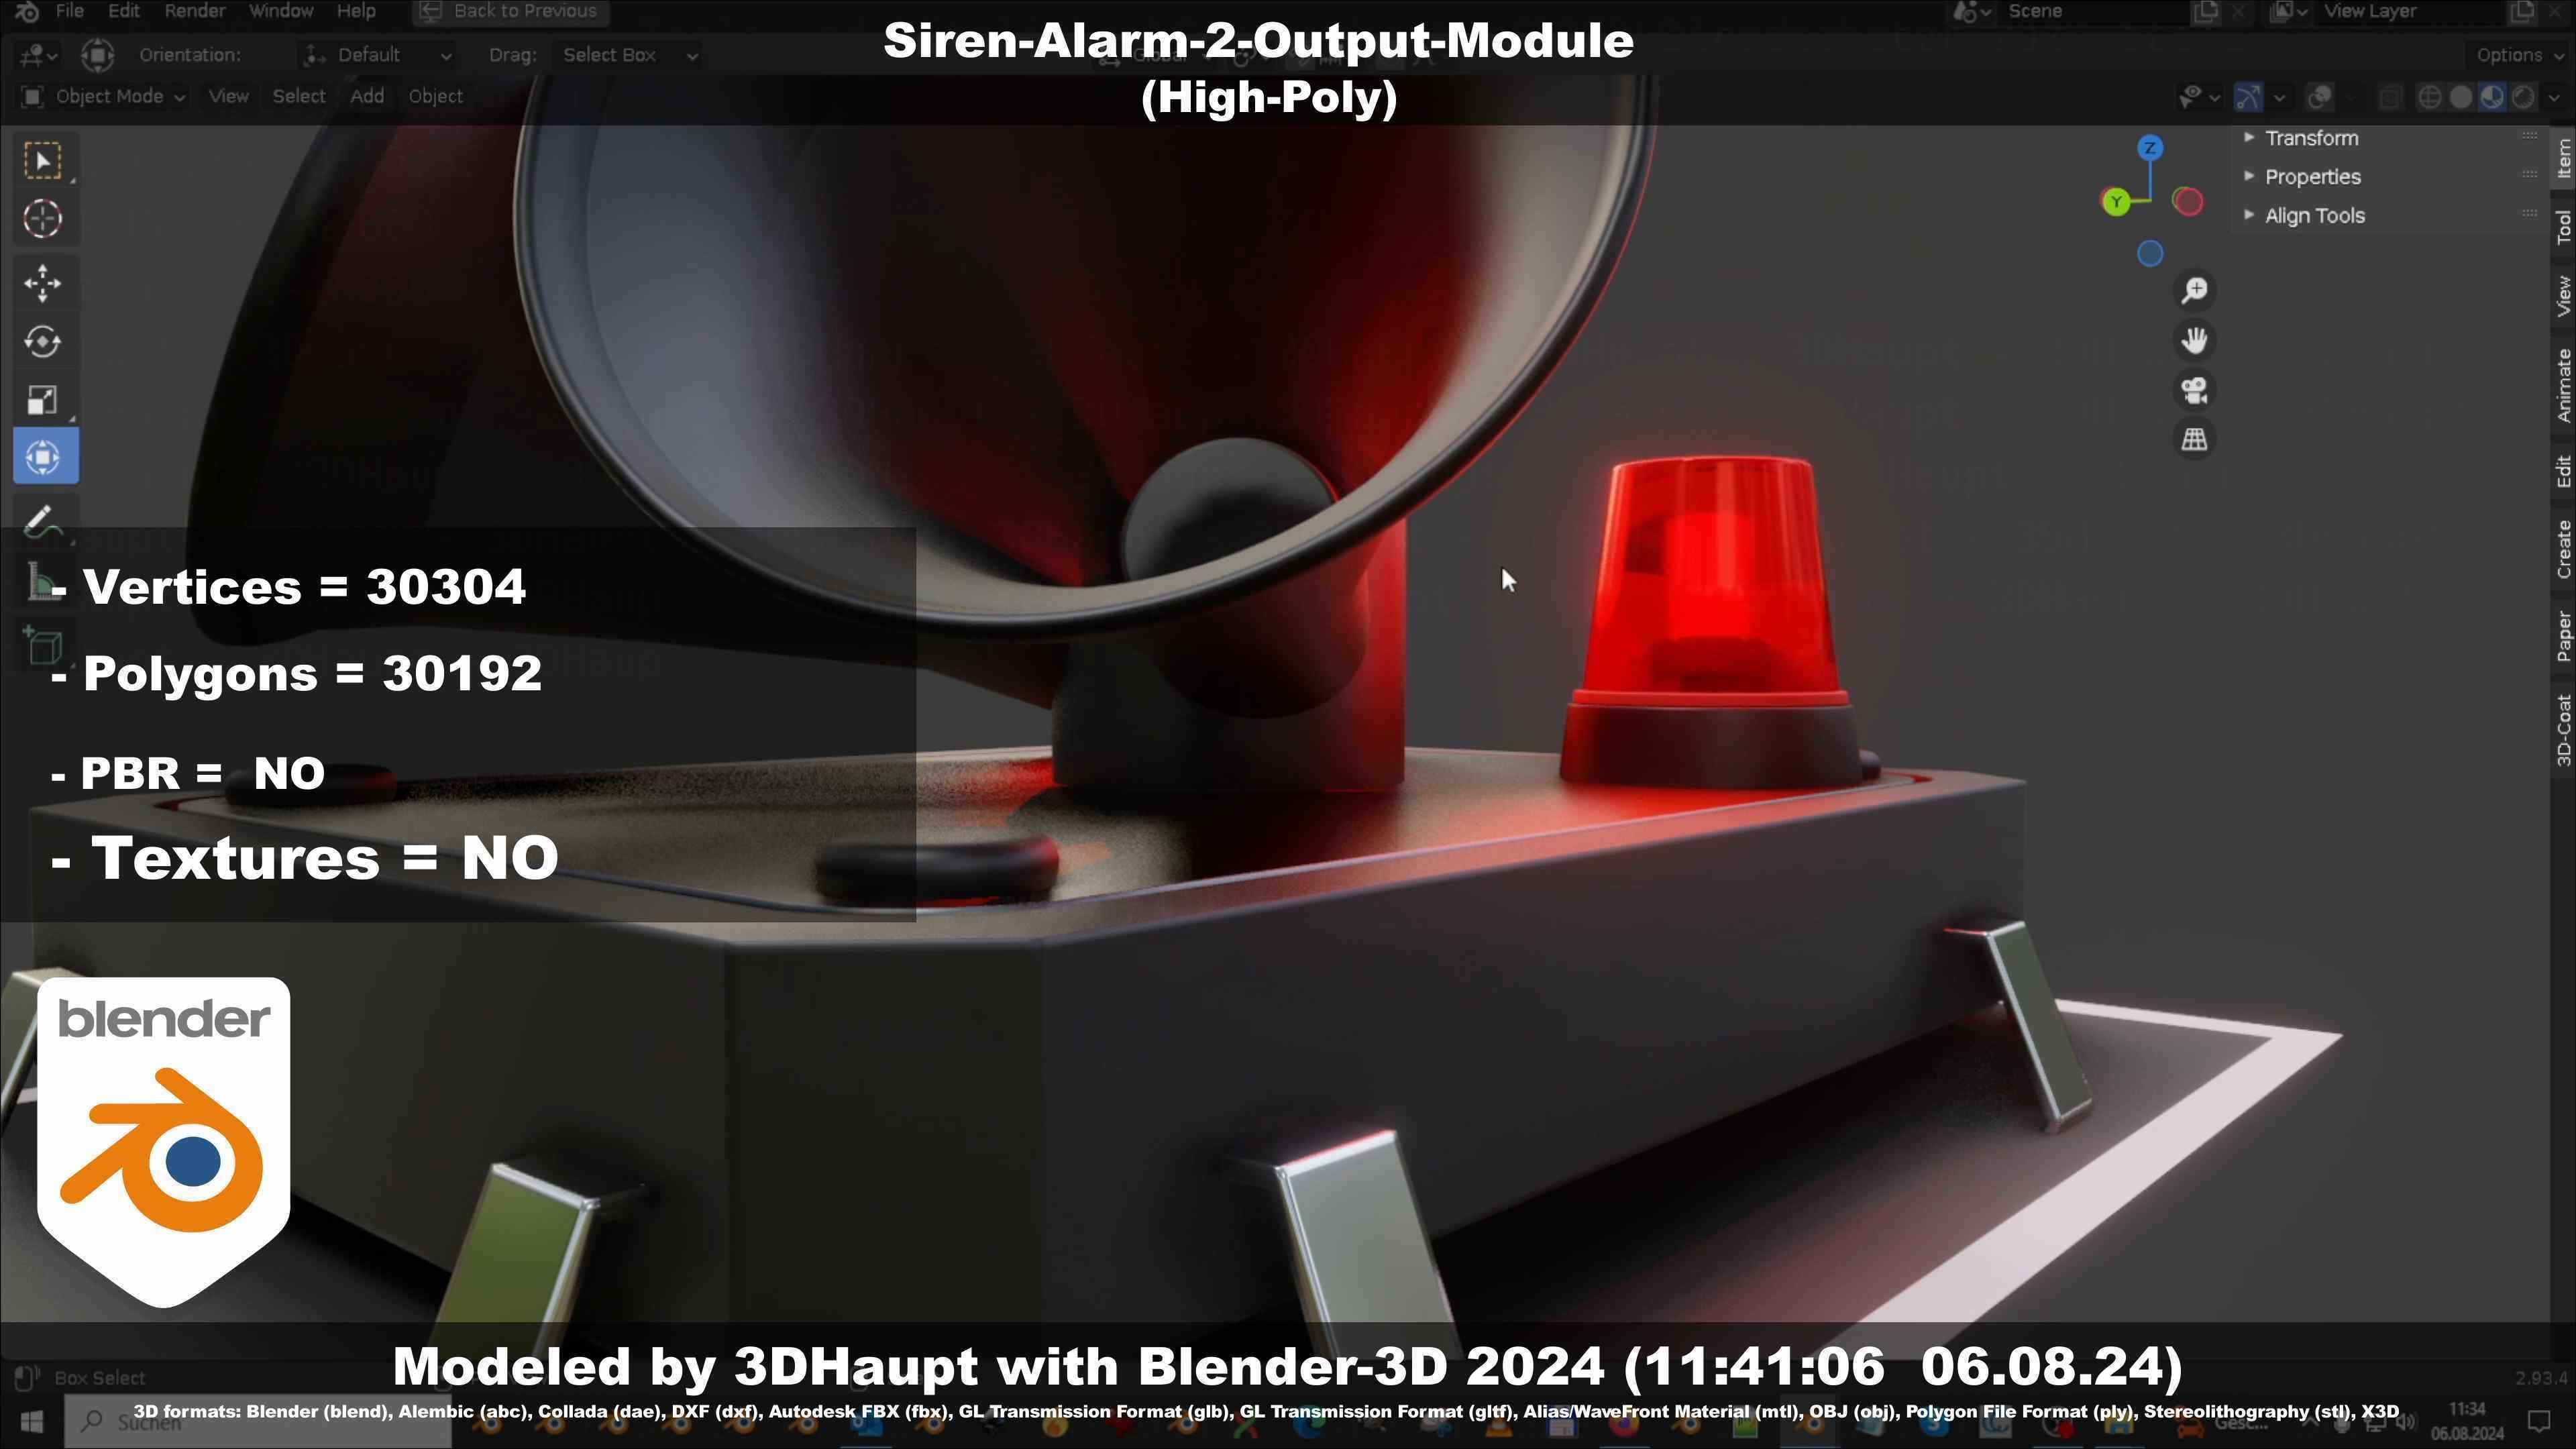Screen dimensions: 2576x1449
Task: Open the Render menu
Action: [194, 11]
